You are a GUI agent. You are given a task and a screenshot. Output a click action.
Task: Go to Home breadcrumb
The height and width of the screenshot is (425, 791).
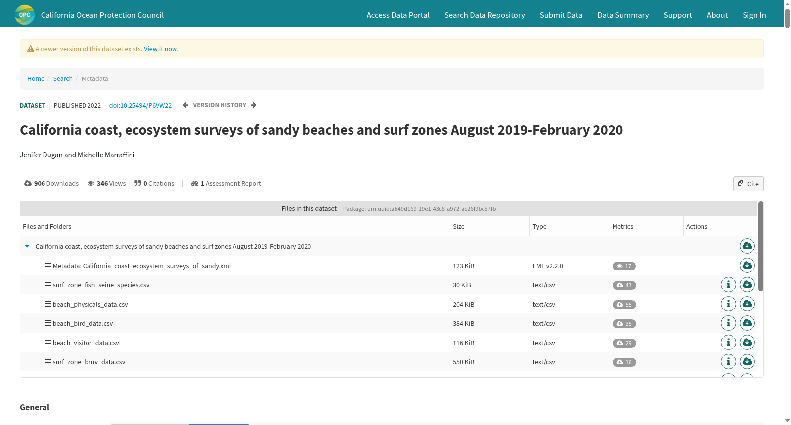tap(36, 79)
